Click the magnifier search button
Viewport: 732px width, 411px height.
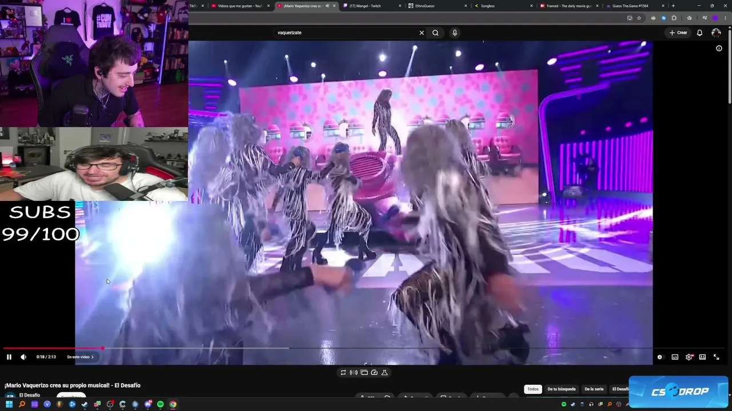pyautogui.click(x=435, y=33)
